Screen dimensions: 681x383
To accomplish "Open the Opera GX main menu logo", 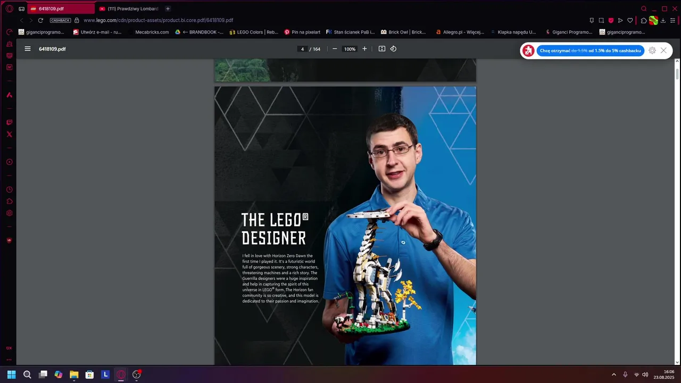I will 9,9.
